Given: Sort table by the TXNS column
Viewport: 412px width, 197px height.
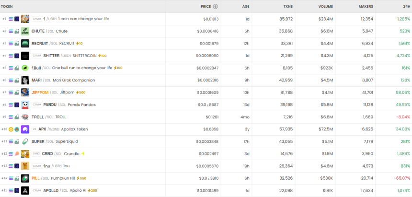Looking at the screenshot, I should click(288, 7).
